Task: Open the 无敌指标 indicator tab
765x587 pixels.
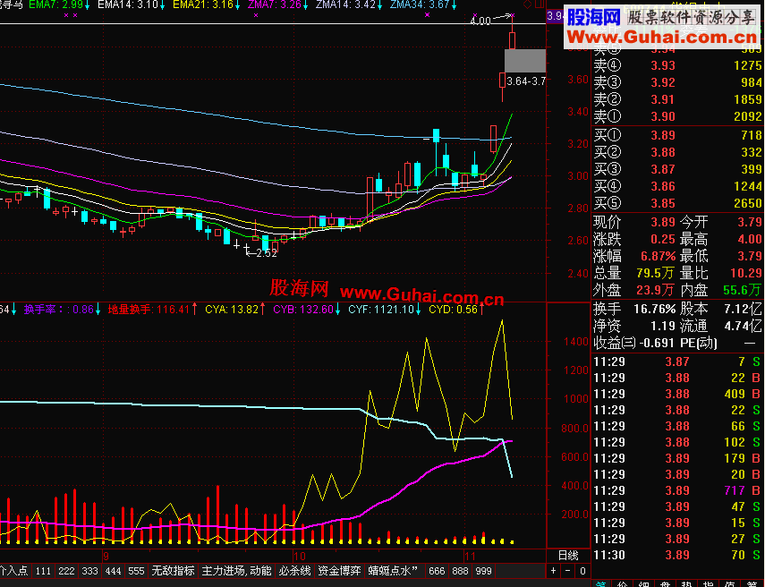Action: 174,570
